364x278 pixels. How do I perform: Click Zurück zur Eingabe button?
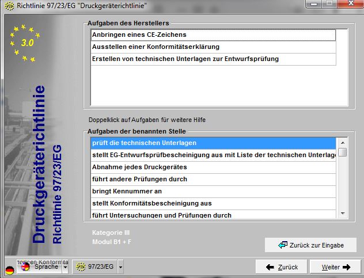point(310,245)
